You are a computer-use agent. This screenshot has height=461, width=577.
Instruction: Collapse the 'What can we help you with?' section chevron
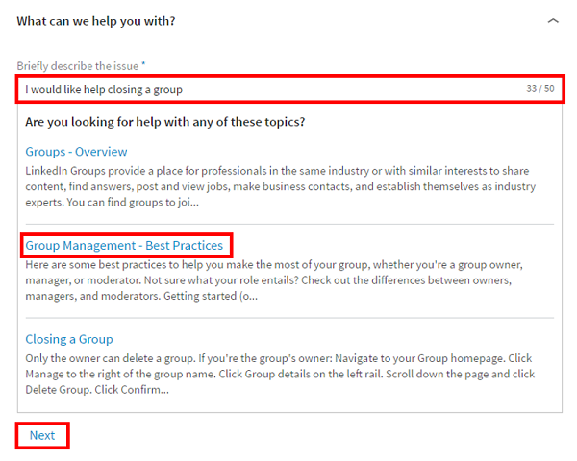(x=552, y=20)
